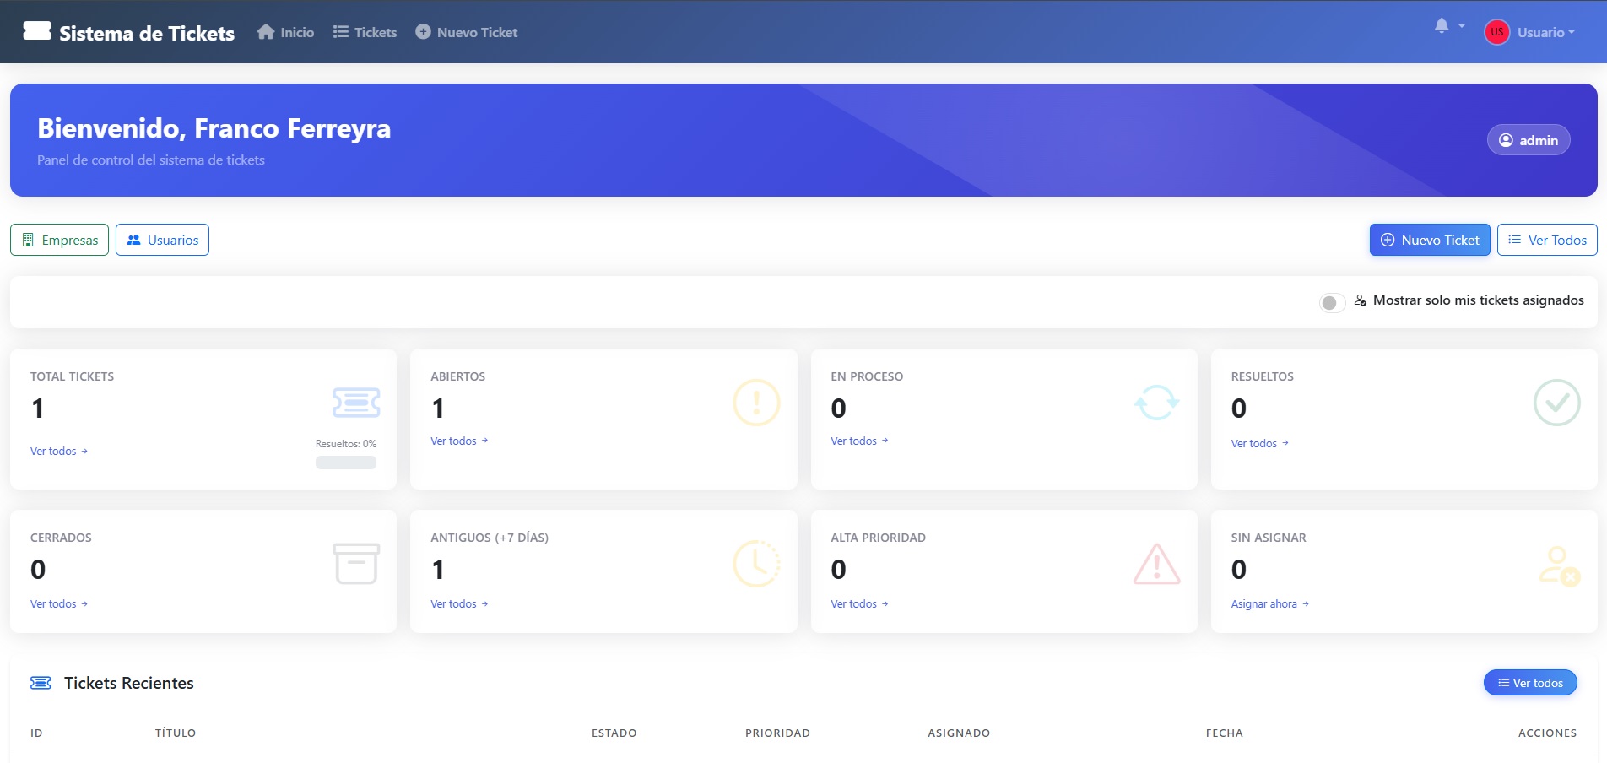Click the Abiertos exclamation circle icon

756,403
